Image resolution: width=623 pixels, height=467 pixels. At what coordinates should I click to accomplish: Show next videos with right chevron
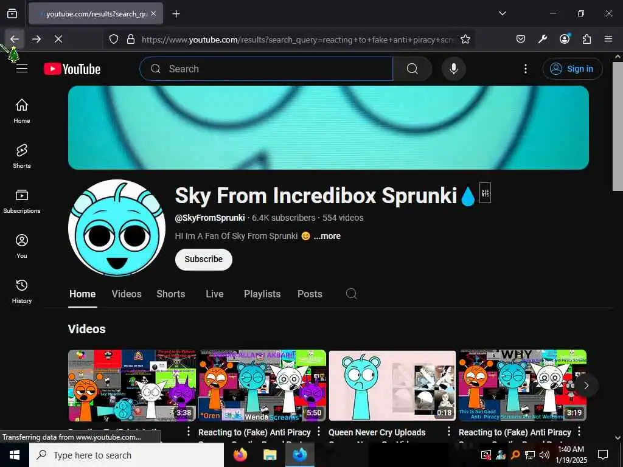pyautogui.click(x=586, y=385)
